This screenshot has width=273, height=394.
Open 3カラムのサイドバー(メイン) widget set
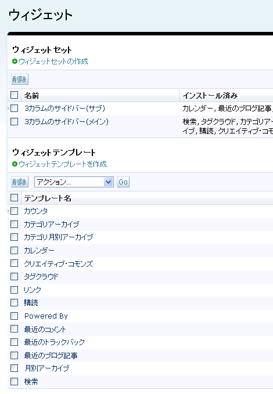pyautogui.click(x=66, y=122)
